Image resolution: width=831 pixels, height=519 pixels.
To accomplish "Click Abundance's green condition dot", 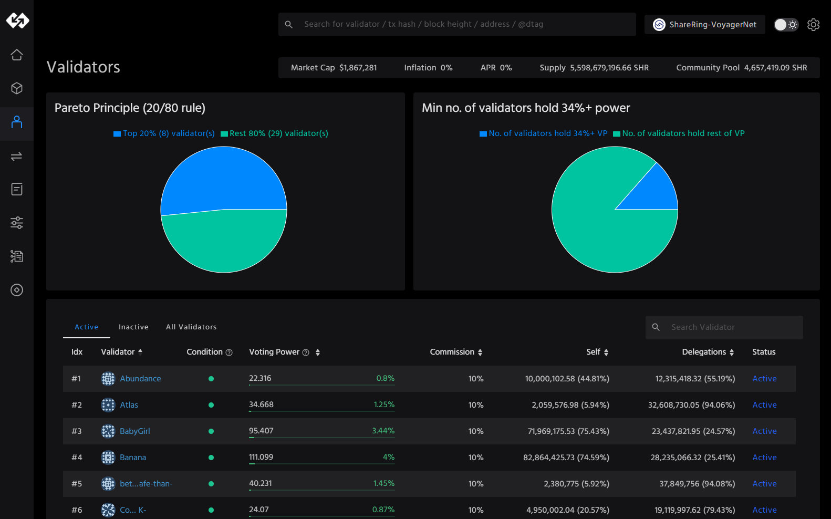I will coord(211,379).
